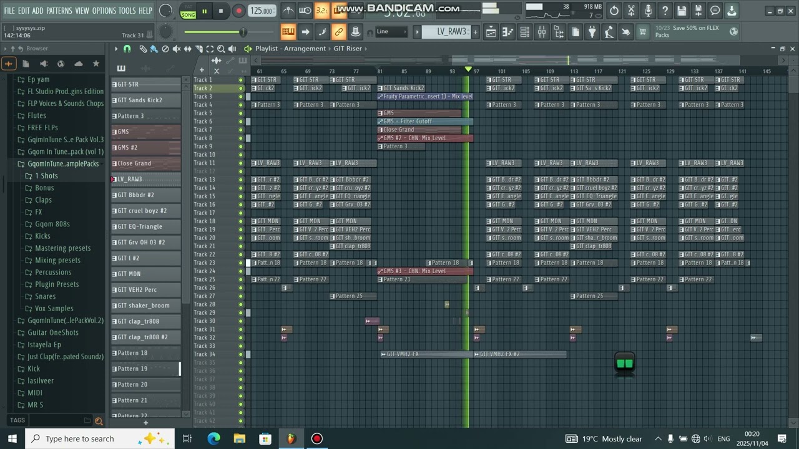Add a new pattern with the plus button

pos(475,32)
